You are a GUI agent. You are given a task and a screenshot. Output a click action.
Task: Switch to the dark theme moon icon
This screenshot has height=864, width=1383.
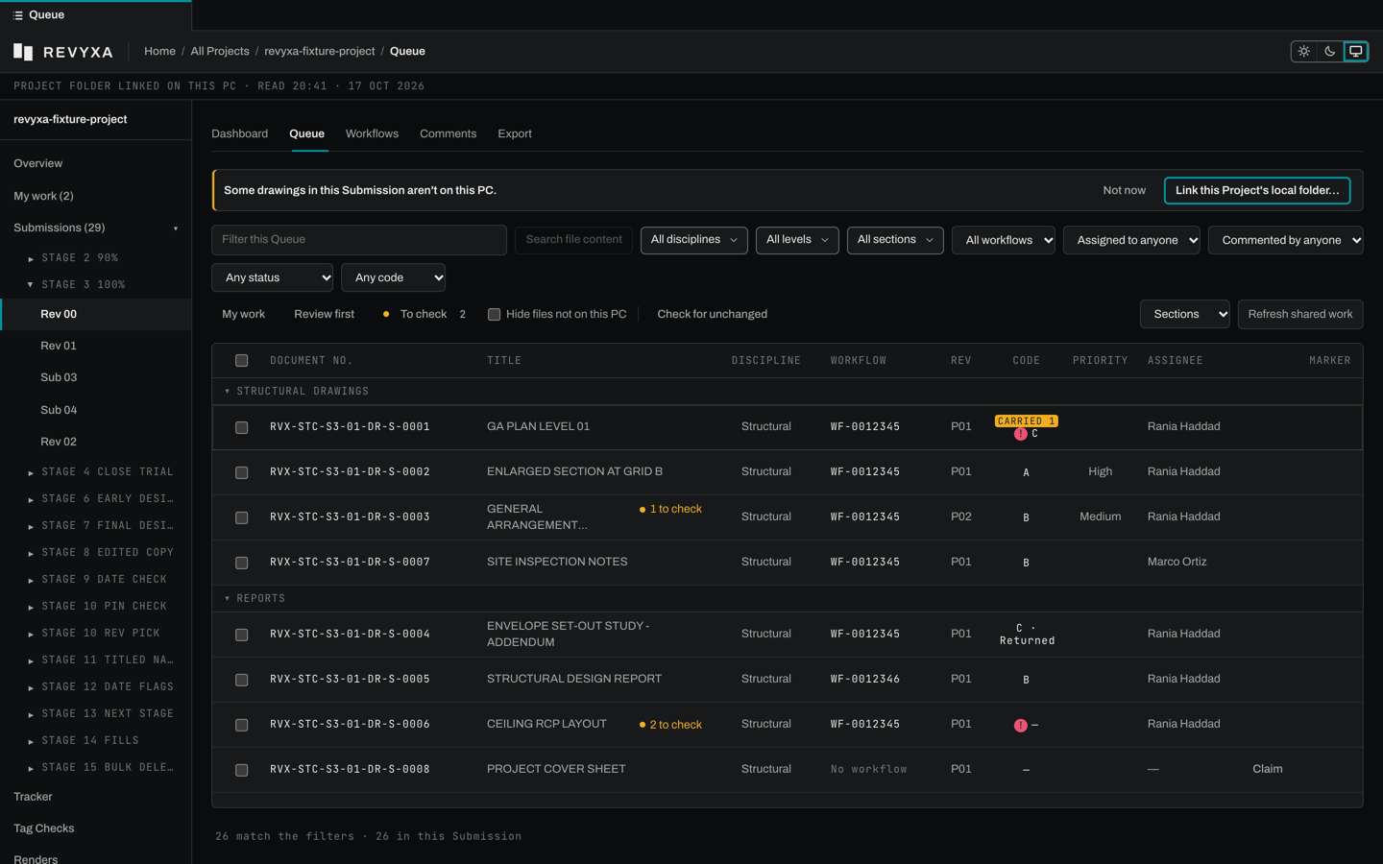pos(1329,51)
